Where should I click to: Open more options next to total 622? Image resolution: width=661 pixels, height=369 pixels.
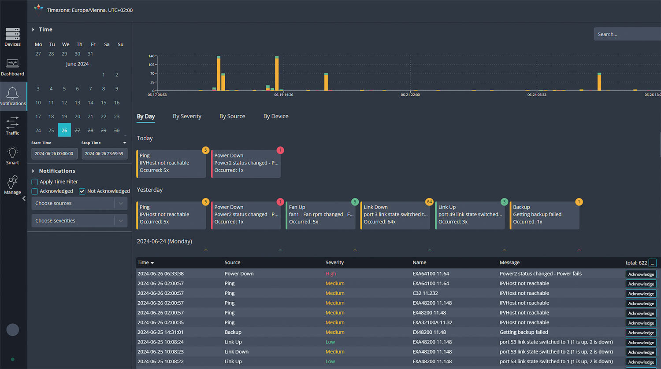pos(653,263)
